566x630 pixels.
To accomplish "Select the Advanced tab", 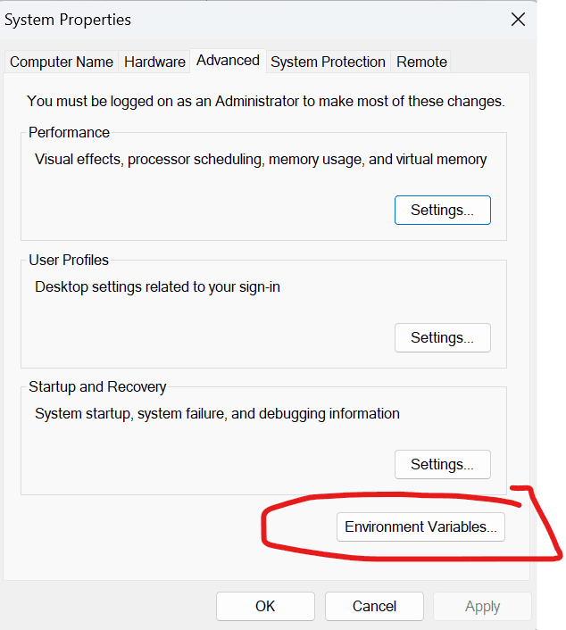I will pos(228,60).
